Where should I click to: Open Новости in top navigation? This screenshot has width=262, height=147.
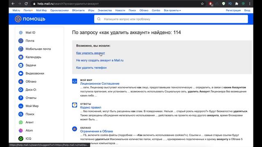click(120, 10)
